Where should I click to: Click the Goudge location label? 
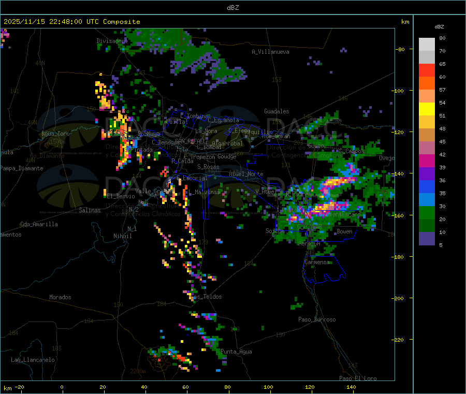[x=227, y=156]
